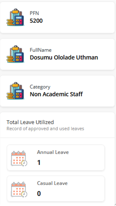Click the calendar icon next to Casual Leave
The width and height of the screenshot is (116, 206).
(x=19, y=190)
